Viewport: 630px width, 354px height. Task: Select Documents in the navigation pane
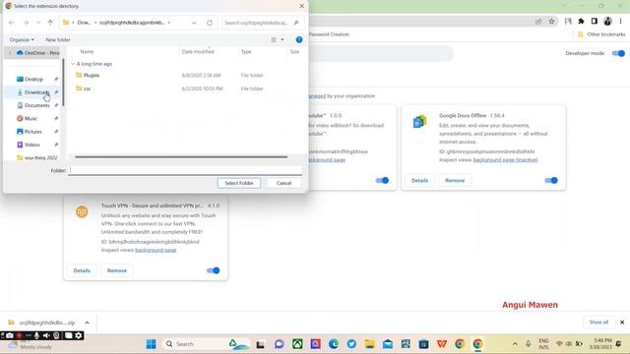tap(37, 105)
